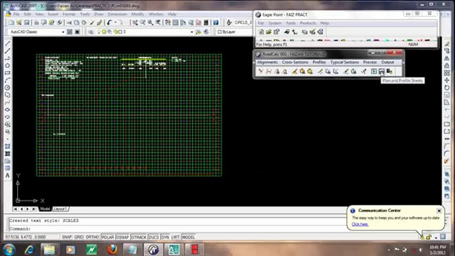The width and height of the screenshot is (455, 256).
Task: Toggle DUCS in status bar
Action: 154,237
